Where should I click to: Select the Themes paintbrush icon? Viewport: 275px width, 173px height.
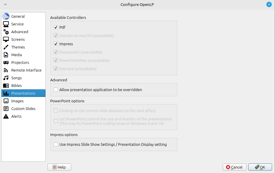(6, 47)
